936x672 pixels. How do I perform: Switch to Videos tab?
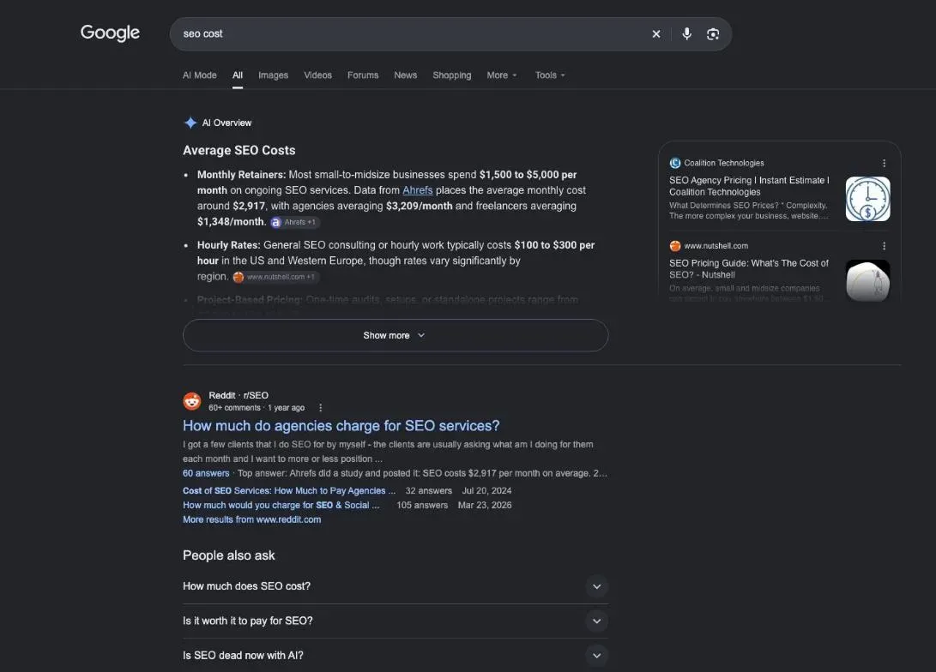click(317, 75)
